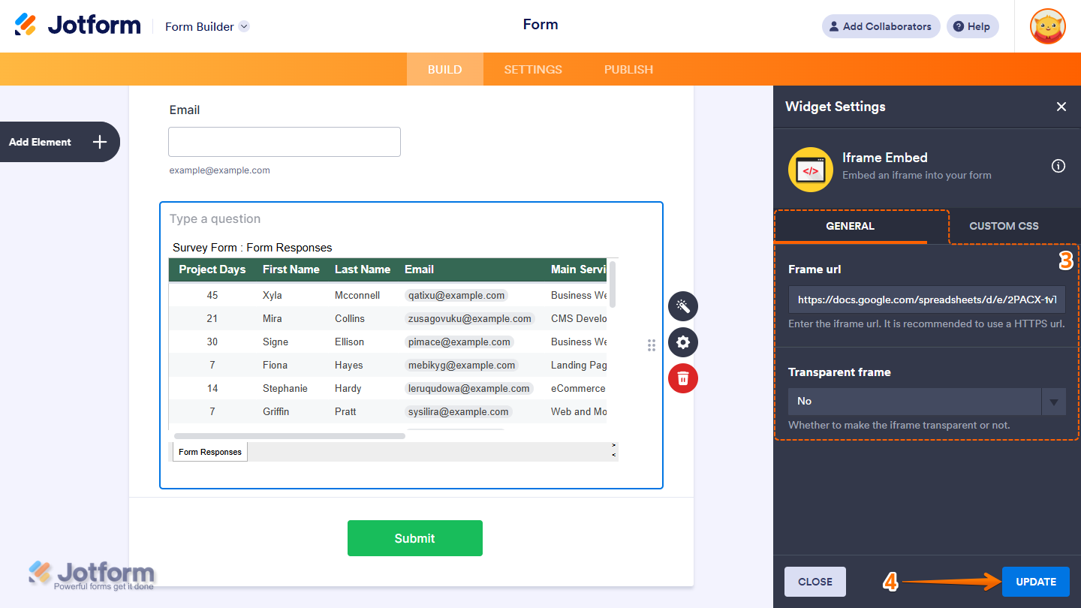
Task: Click the Survey Form : Form Responses title
Action: coord(252,248)
